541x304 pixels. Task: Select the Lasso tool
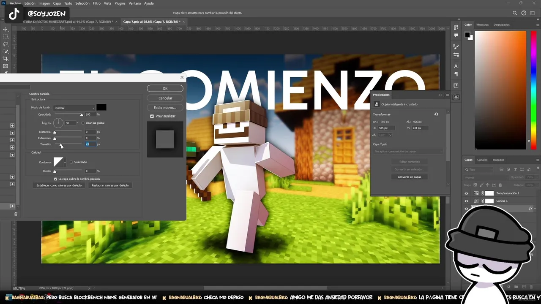click(x=5, y=44)
